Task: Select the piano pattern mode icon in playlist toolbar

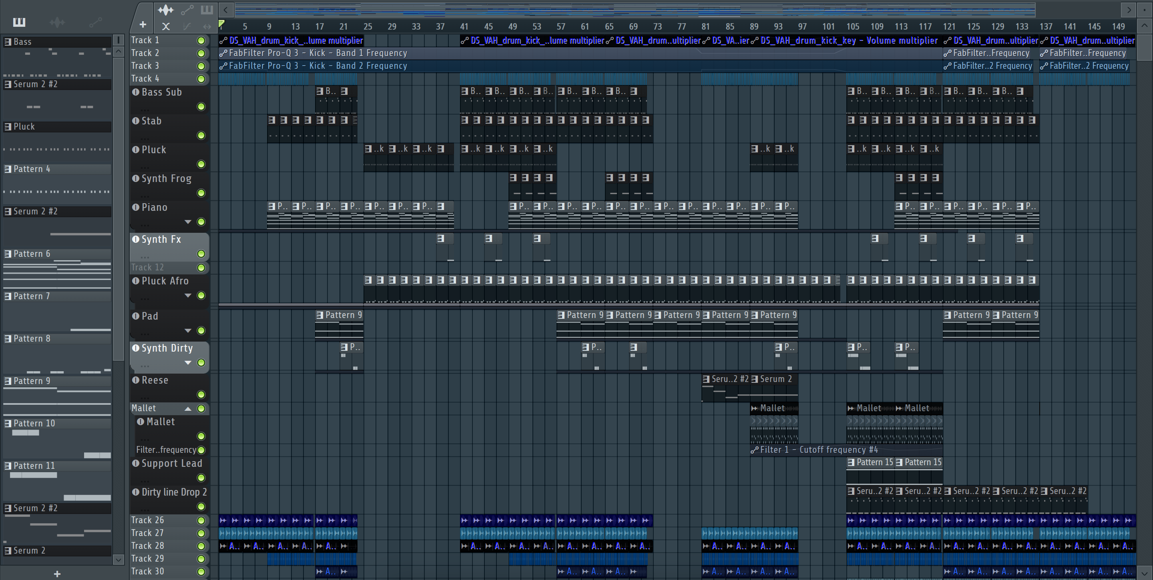Action: pos(207,9)
